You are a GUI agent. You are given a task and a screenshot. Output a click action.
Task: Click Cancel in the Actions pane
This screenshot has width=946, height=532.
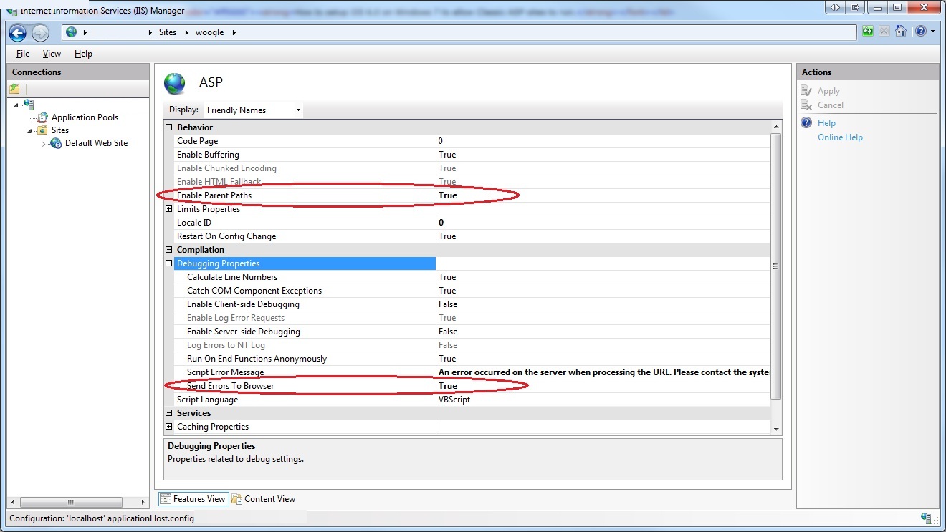(831, 105)
